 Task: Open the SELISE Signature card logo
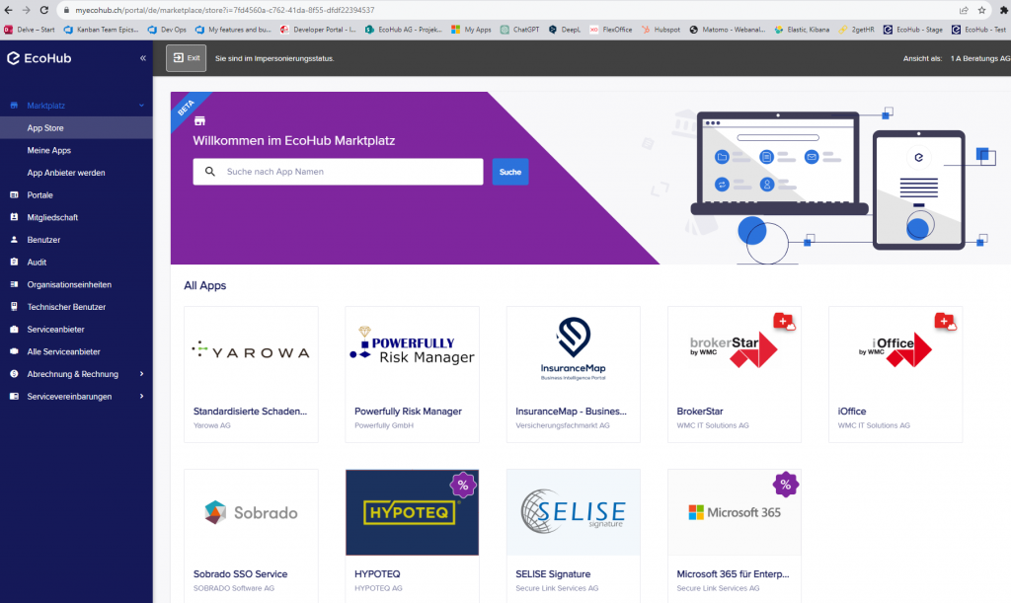[x=574, y=511]
